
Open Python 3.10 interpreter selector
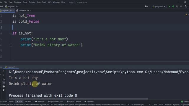click(x=181, y=105)
